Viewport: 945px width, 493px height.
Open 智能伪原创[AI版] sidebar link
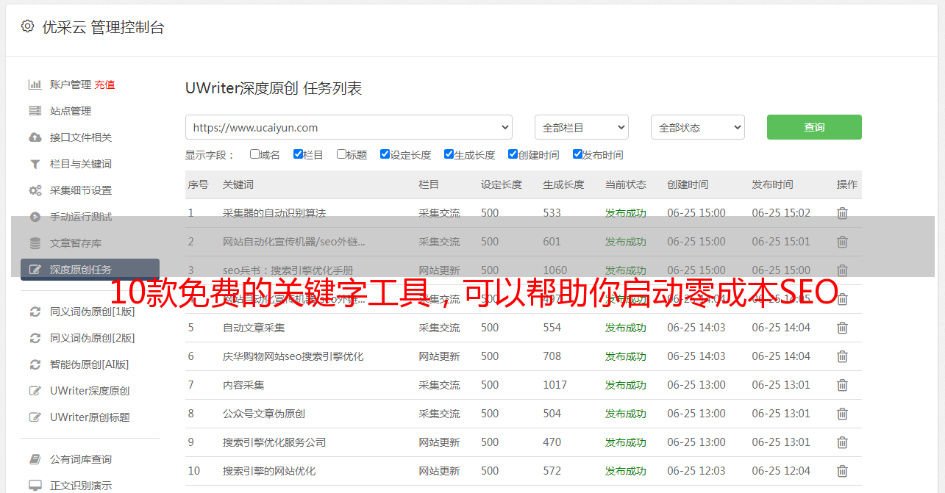pyautogui.click(x=89, y=364)
